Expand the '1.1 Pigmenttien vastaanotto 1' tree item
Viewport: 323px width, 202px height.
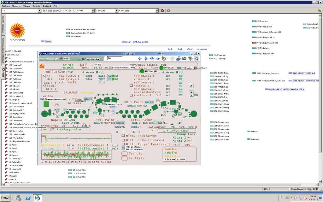pyautogui.click(x=21, y=62)
